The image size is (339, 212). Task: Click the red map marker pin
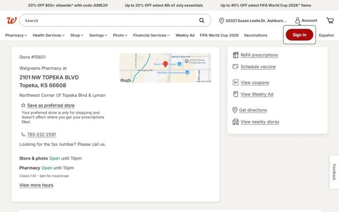165,64
